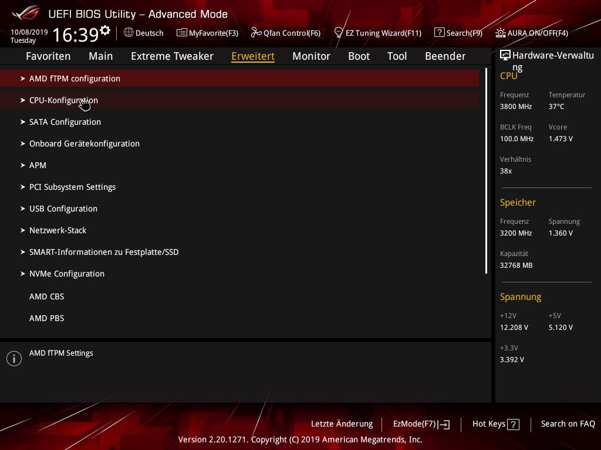601x450 pixels.
Task: Click Vcore value 1.473 V
Action: (x=561, y=139)
